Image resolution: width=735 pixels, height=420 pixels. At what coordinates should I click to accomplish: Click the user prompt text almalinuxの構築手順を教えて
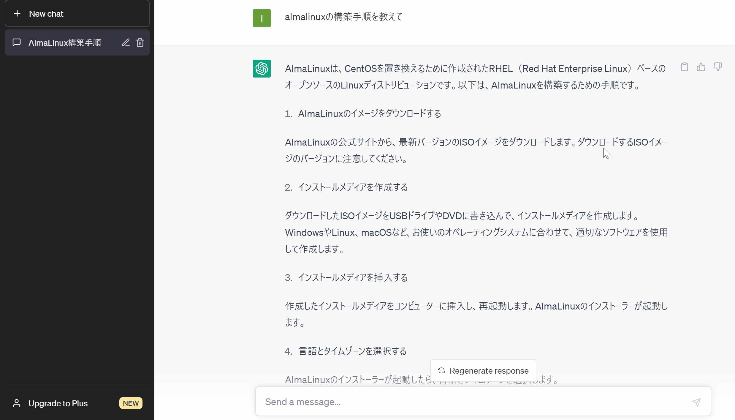tap(343, 17)
